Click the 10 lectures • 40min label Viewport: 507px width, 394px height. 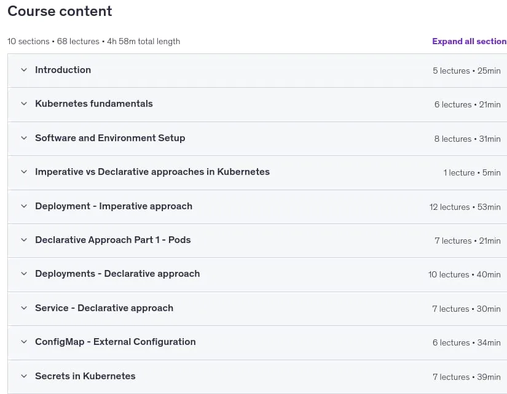pyautogui.click(x=465, y=274)
